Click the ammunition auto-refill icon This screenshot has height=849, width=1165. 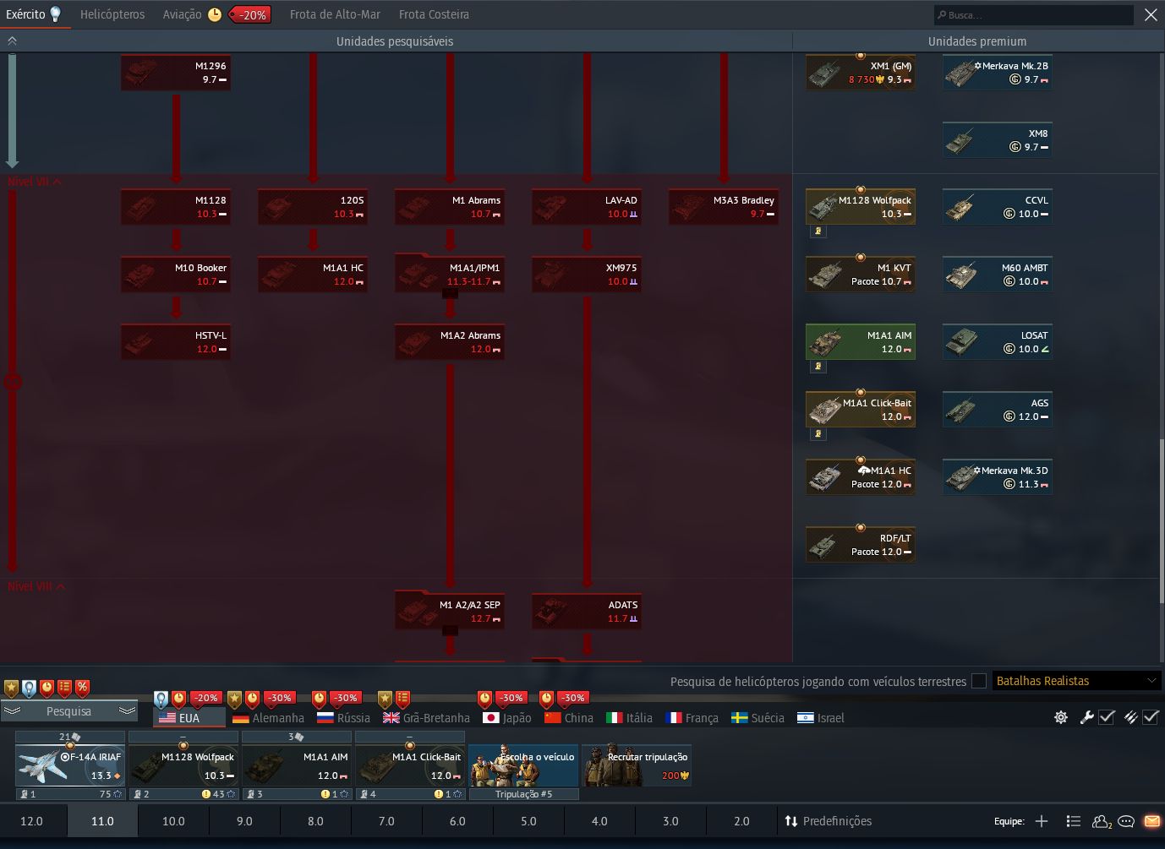(x=1131, y=717)
